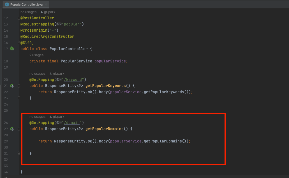
Task: Click popularService field name on line 18
Action: point(110,61)
